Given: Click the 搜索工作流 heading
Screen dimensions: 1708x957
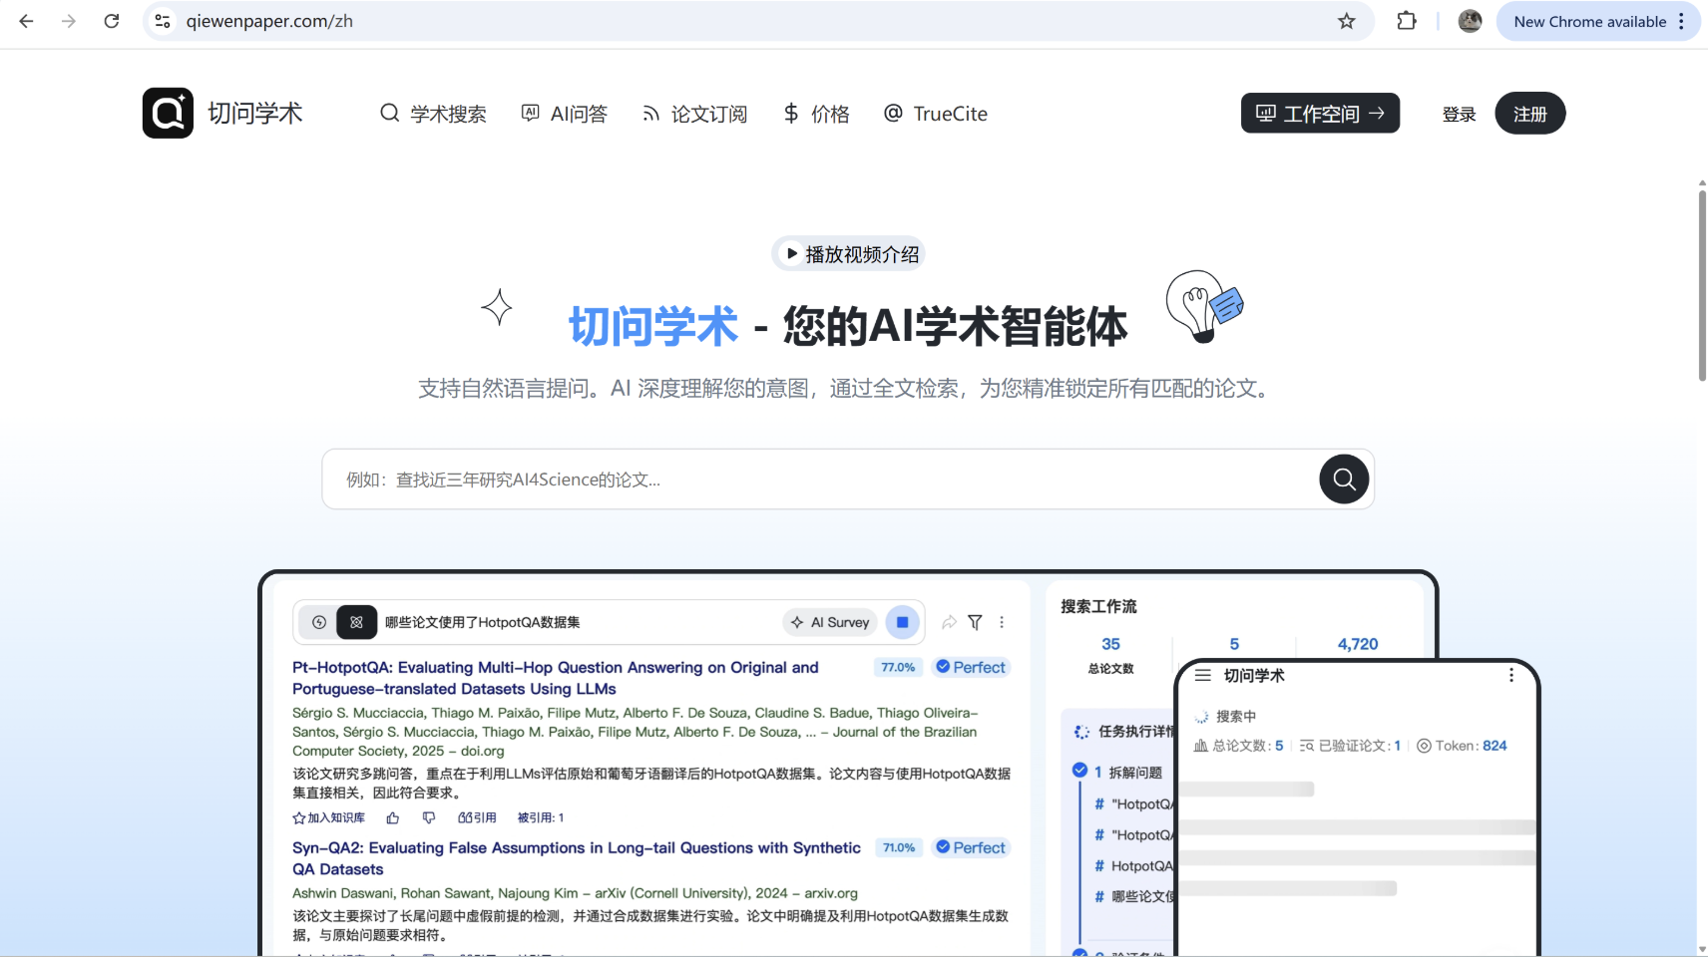Looking at the screenshot, I should 1098,606.
